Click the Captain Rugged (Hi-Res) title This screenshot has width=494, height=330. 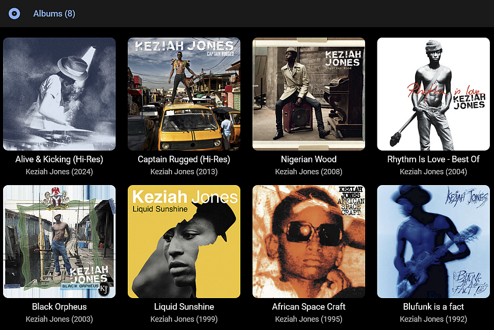pos(184,159)
